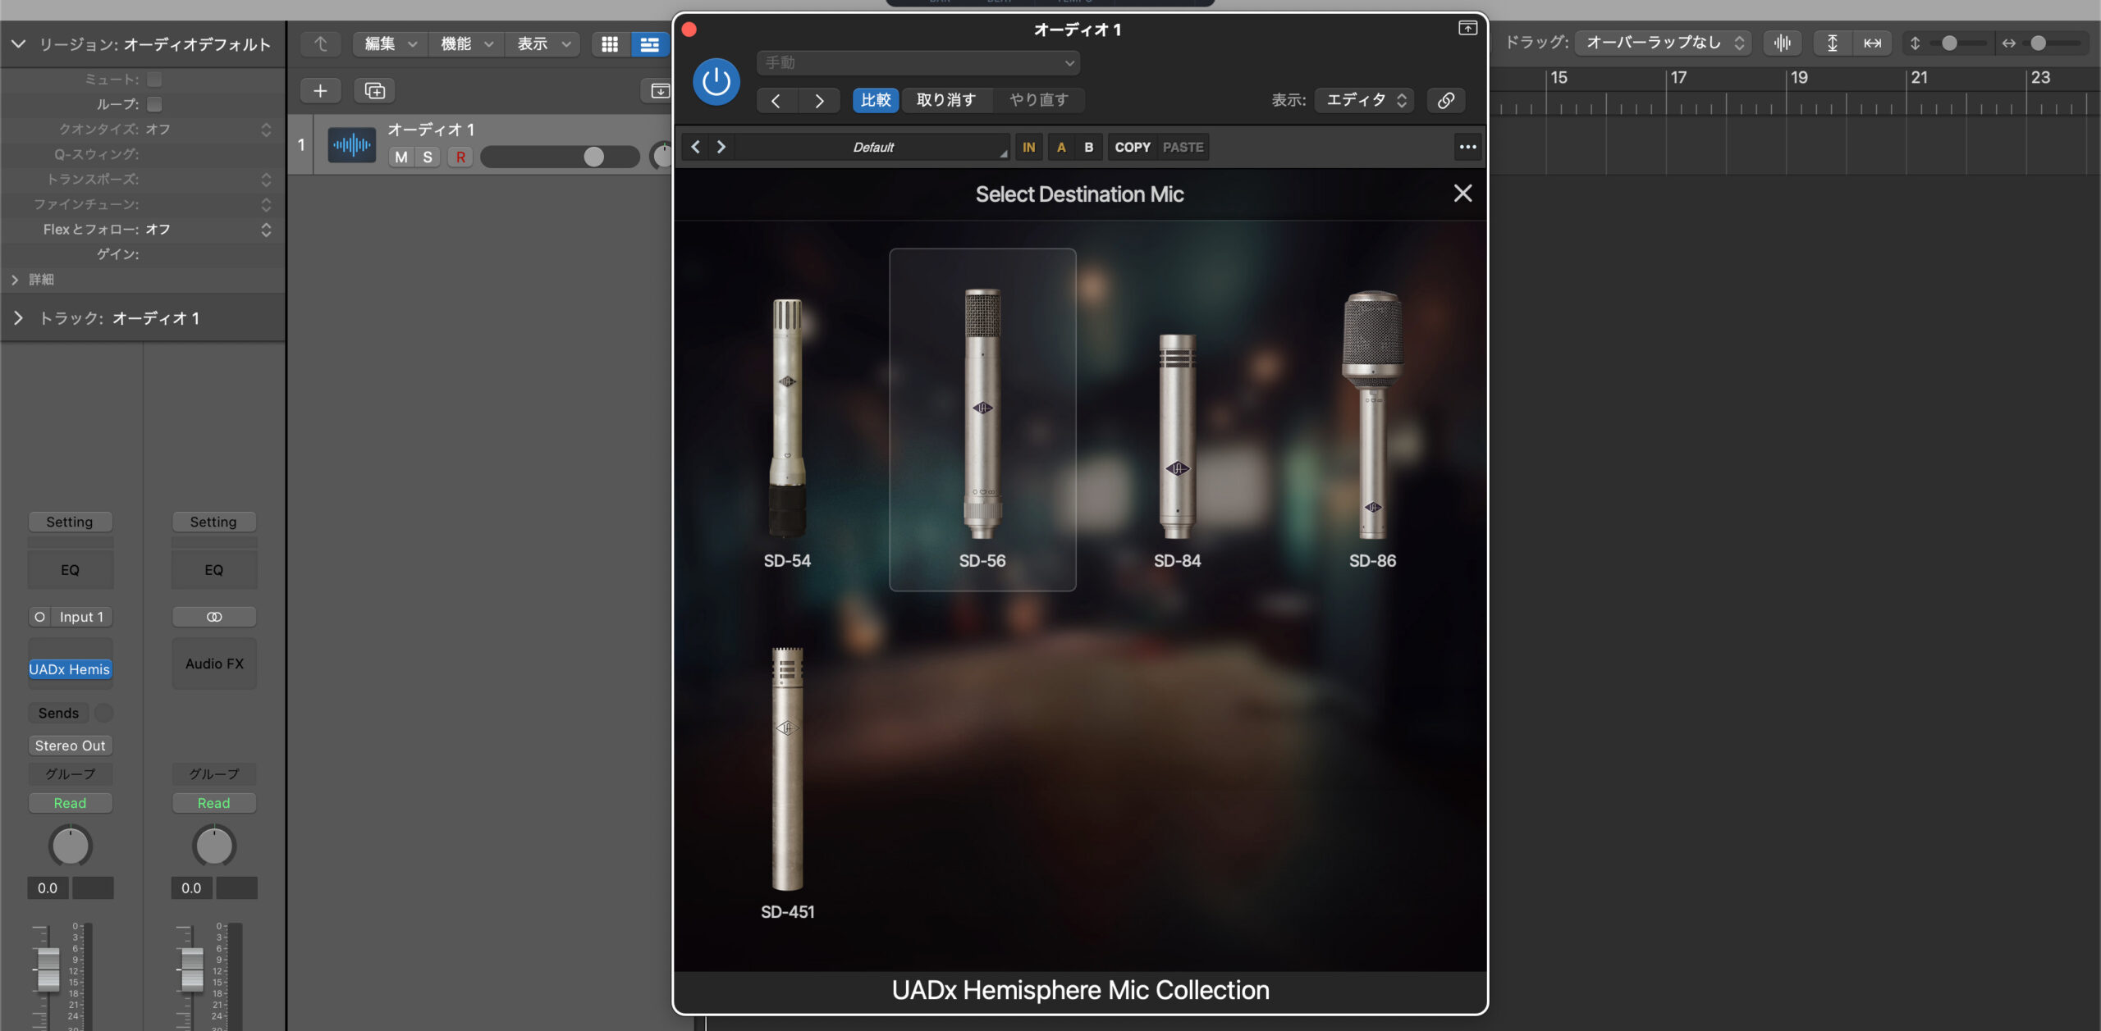Screen dimensions: 2101x1031
Task: Click the やり直す redo button
Action: 1039,100
